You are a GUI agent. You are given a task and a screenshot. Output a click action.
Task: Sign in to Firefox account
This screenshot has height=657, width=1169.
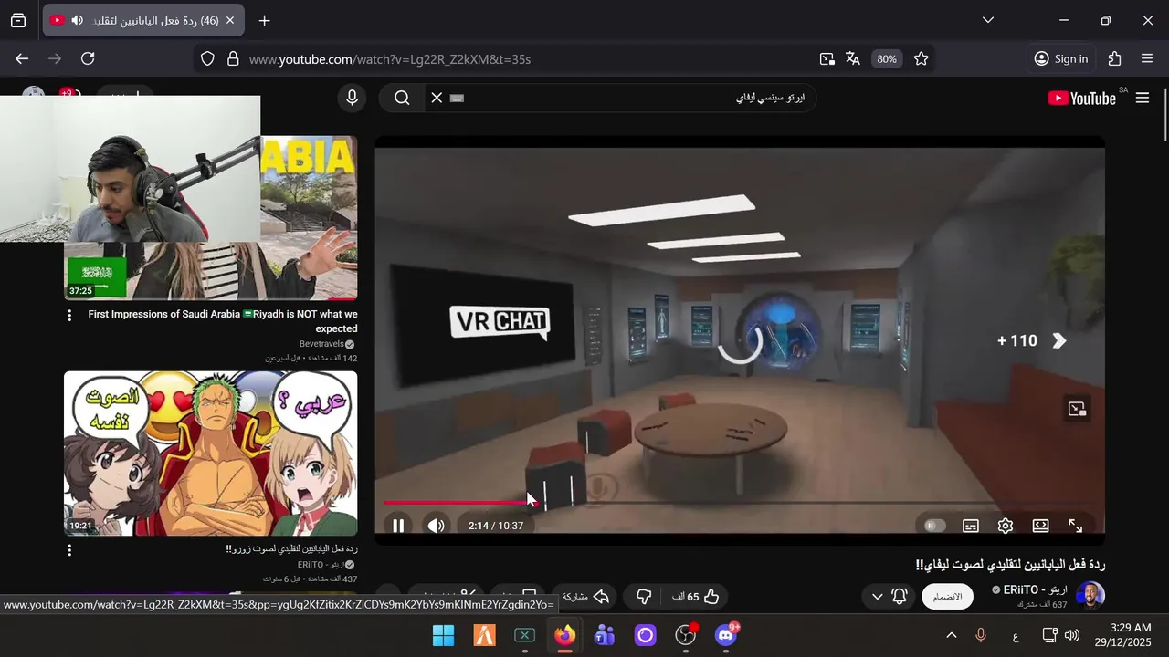(x=1060, y=58)
